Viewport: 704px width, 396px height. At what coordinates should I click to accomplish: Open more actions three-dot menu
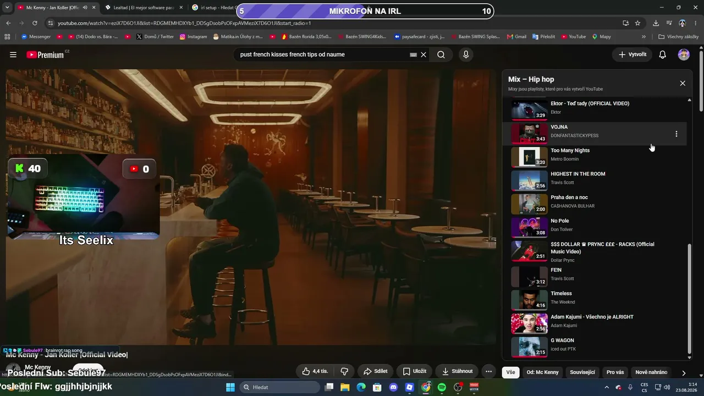tap(488, 371)
